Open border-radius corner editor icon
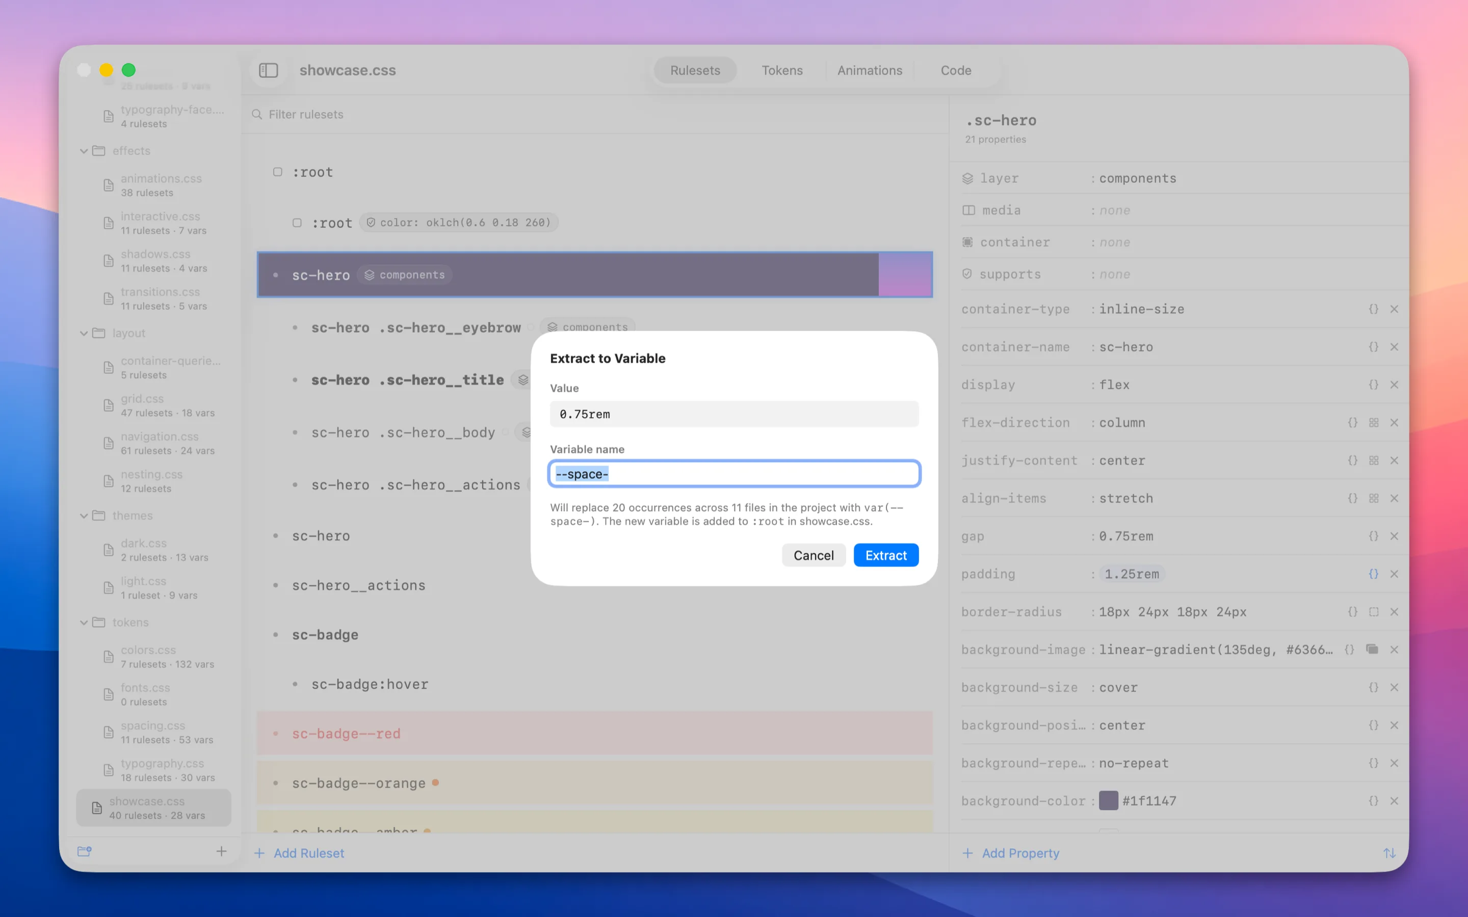 1374,612
